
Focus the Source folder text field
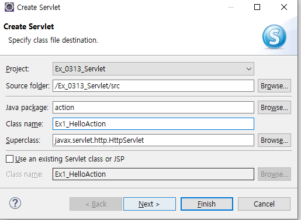tap(153, 86)
